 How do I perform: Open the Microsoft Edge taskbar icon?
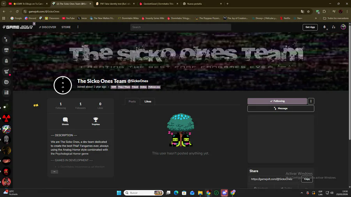coord(176,193)
